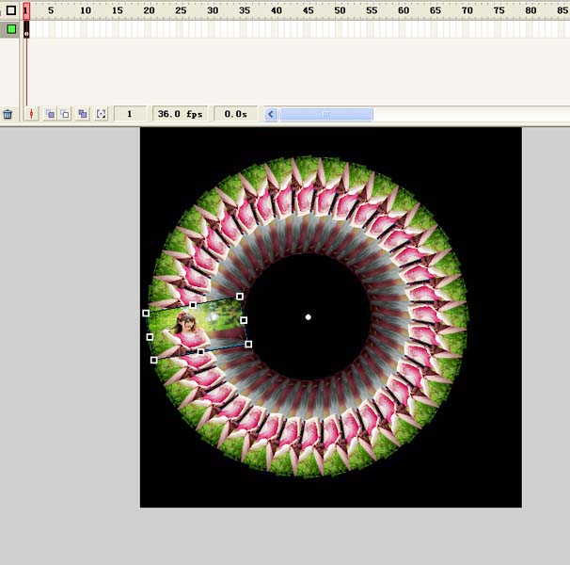
Task: Select the keyframe at frame 1
Action: tap(26, 29)
